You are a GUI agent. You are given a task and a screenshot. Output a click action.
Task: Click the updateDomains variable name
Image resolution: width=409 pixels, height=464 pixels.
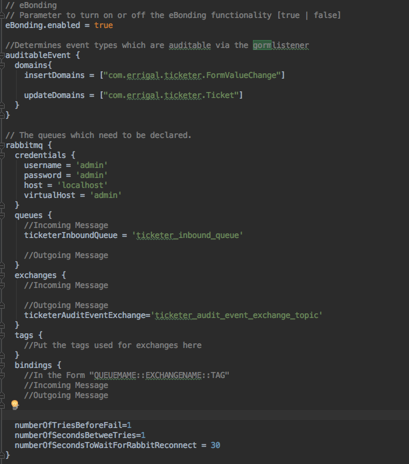[x=55, y=95]
